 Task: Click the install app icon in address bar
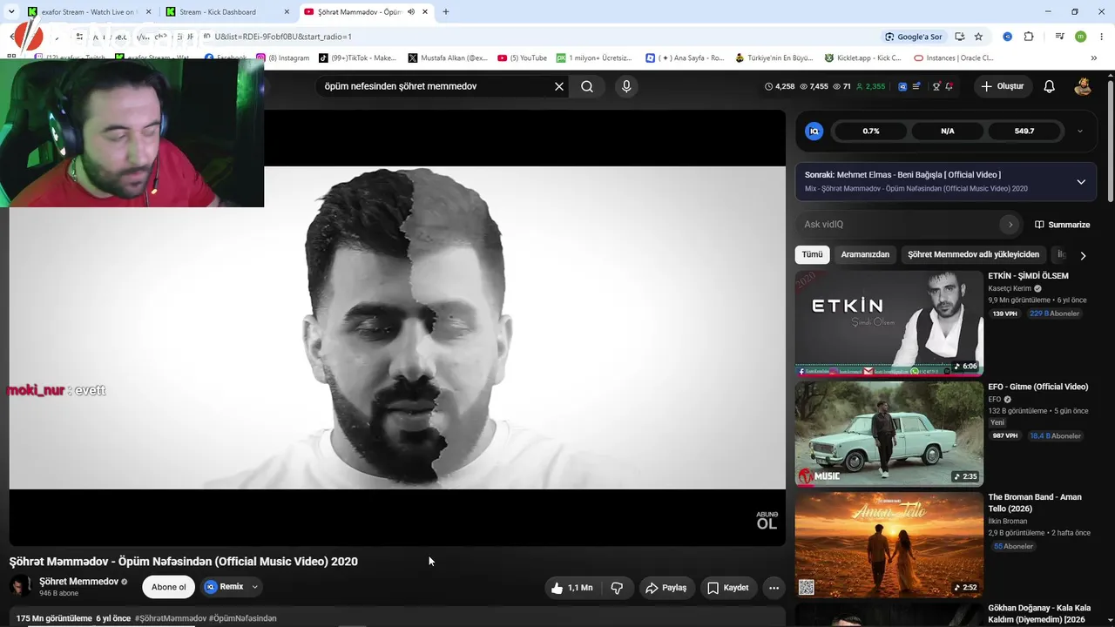(959, 37)
